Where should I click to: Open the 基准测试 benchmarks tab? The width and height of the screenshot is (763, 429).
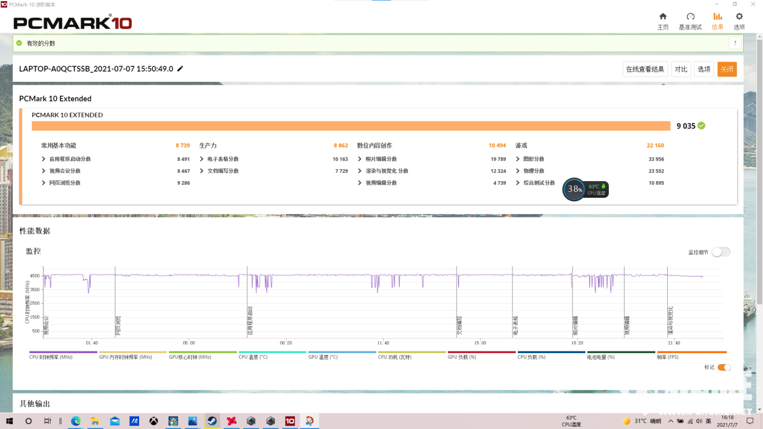[x=690, y=21]
